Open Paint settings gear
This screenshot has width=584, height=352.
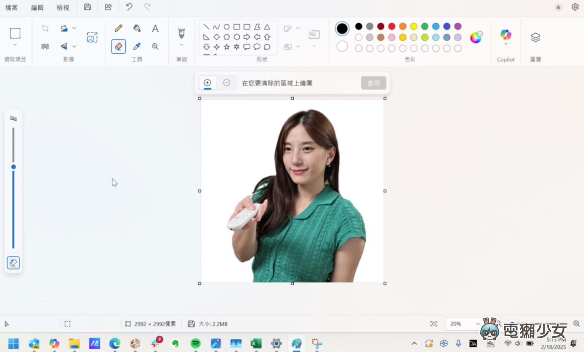coord(575,7)
